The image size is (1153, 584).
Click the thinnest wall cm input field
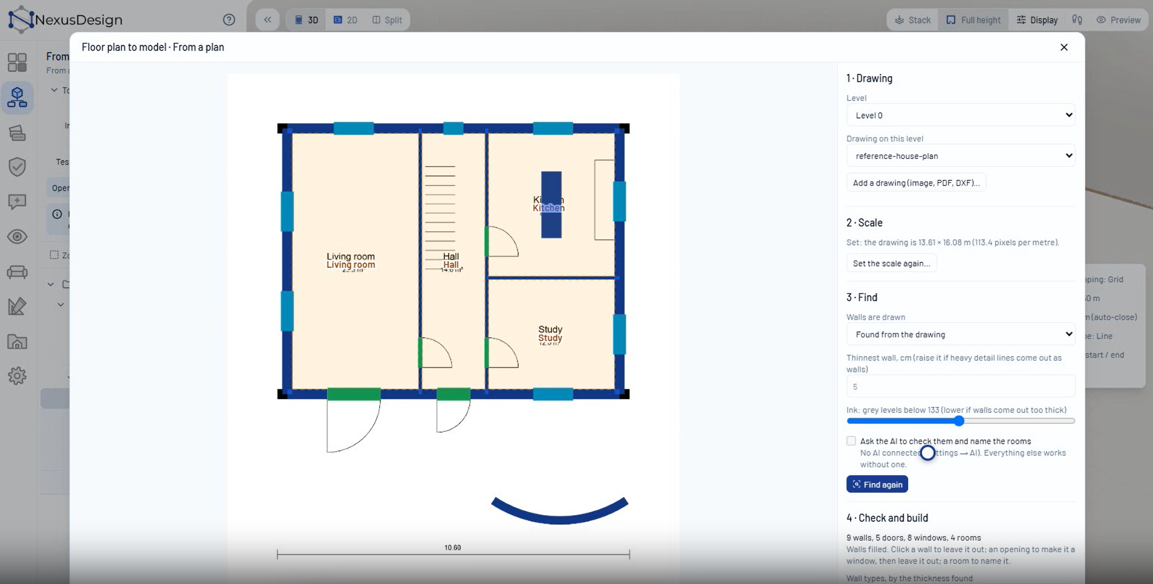961,386
